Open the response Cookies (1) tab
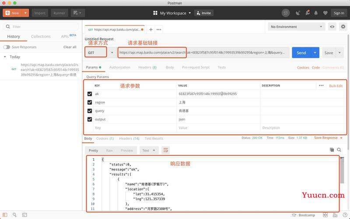Screen dimensions: 350x219 pos(105,138)
